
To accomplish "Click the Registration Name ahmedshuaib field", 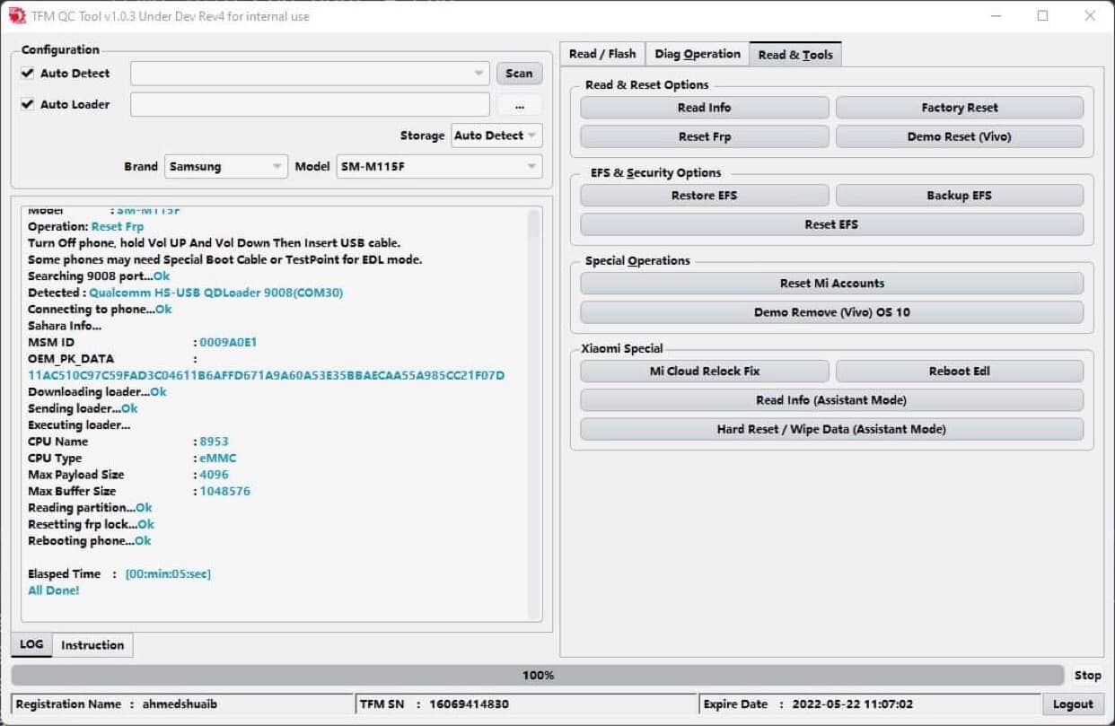I will [x=183, y=704].
